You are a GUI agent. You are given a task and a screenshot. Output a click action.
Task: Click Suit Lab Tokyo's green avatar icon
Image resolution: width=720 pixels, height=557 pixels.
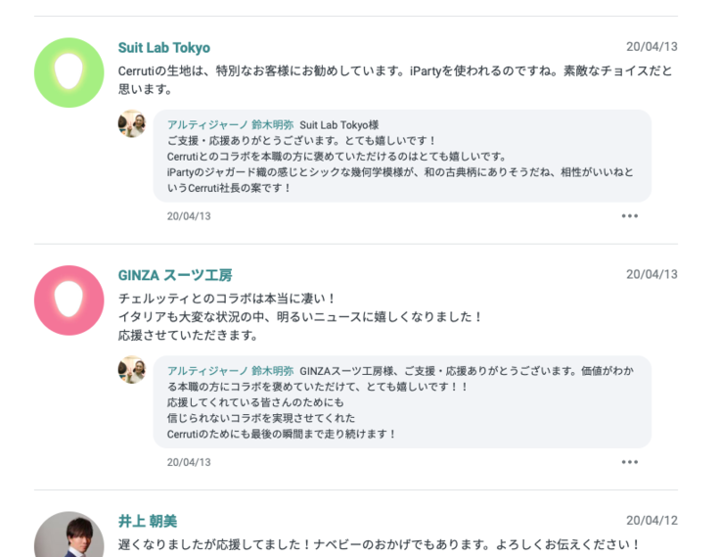tap(68, 72)
